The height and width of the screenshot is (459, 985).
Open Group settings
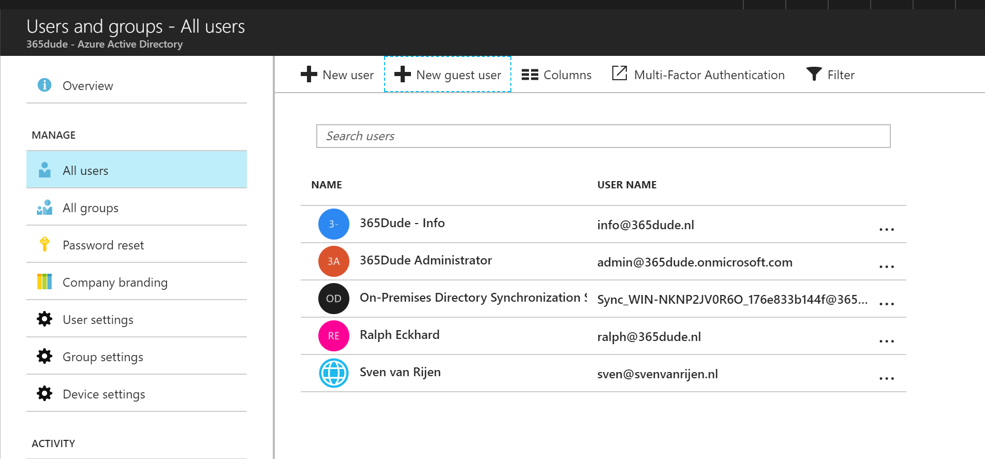(x=137, y=356)
